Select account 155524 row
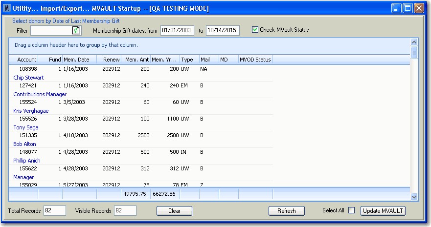This screenshot has width=431, height=227. (141, 102)
